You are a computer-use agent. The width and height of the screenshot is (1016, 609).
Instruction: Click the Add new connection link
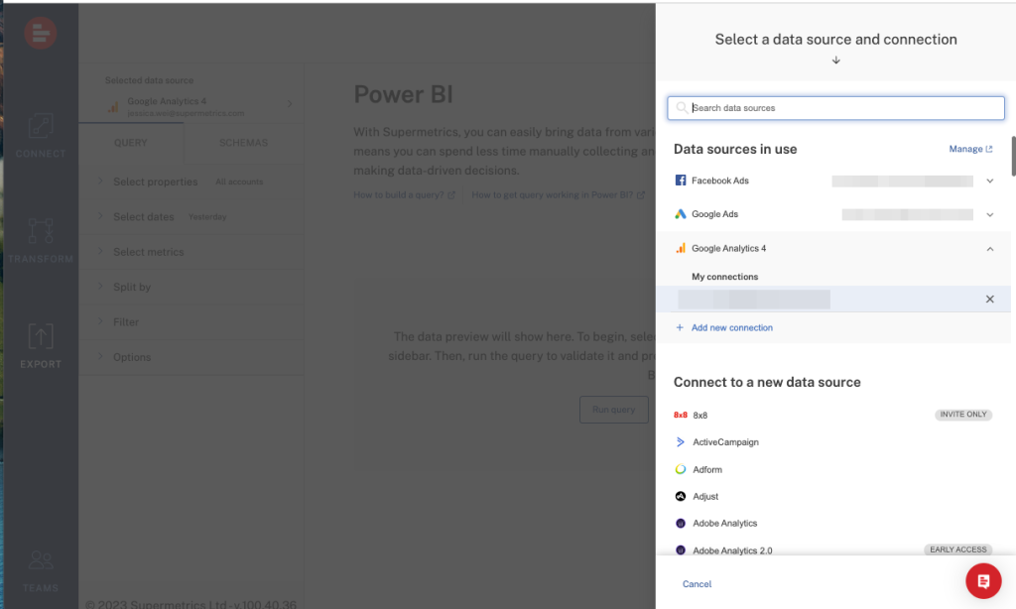tap(731, 328)
